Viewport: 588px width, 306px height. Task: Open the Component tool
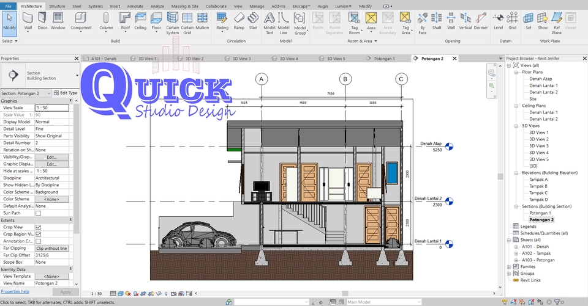pos(81,22)
